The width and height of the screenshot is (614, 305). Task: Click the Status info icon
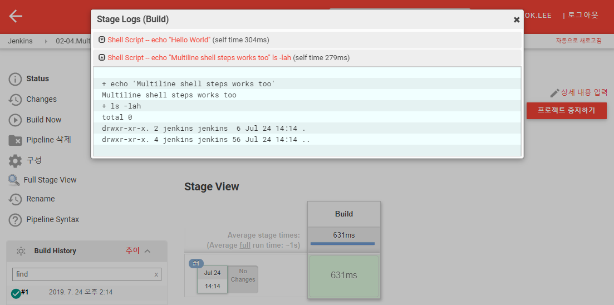[x=16, y=79]
